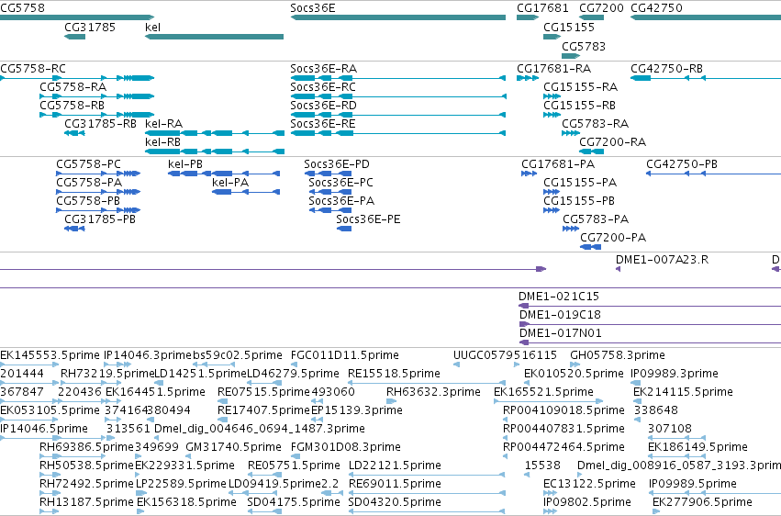Click the CG15155 gene label
This screenshot has width=781, height=516.
click(569, 28)
